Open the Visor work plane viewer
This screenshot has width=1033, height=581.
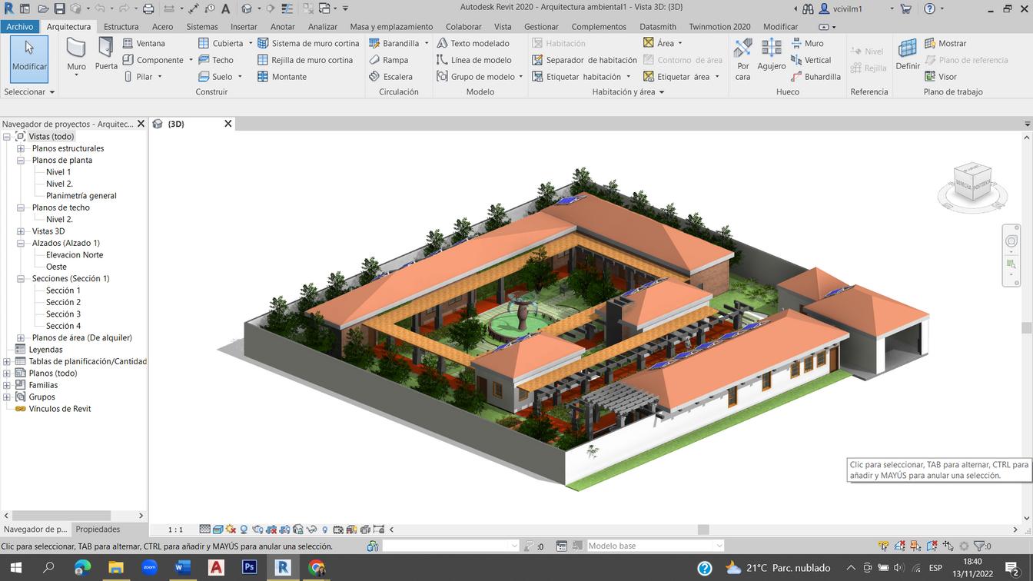[941, 77]
